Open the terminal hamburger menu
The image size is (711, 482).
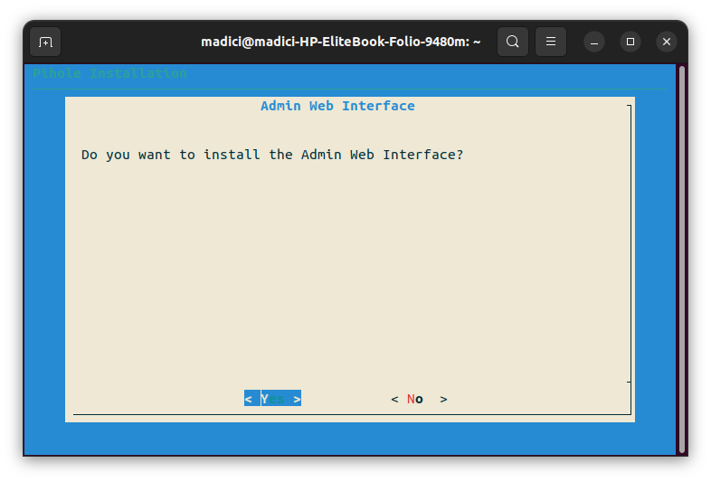[551, 42]
